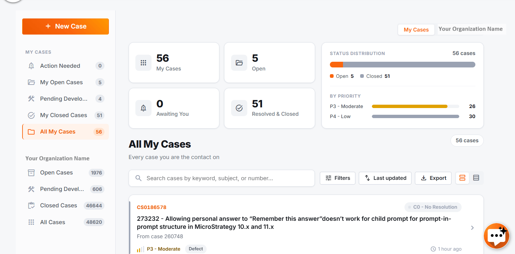Click the folder icon beside All My Cases
The height and width of the screenshot is (254, 515).
click(31, 132)
